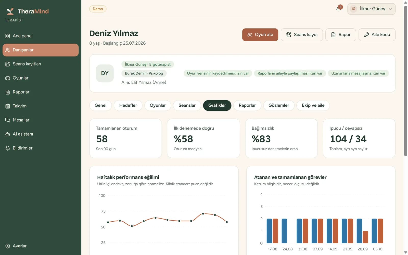Switch to the Genel tab
This screenshot has width=408, height=255.
click(x=100, y=106)
